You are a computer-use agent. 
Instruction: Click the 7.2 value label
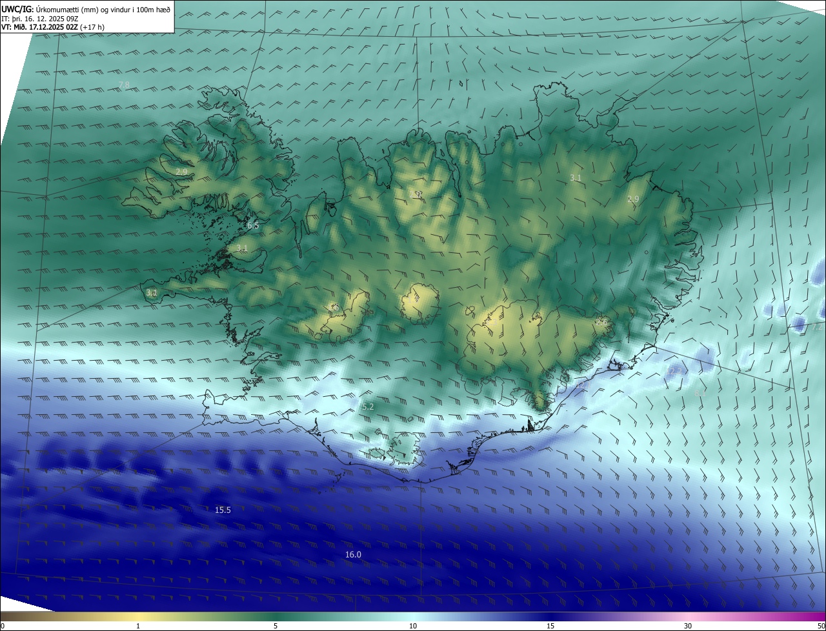[x=818, y=327]
